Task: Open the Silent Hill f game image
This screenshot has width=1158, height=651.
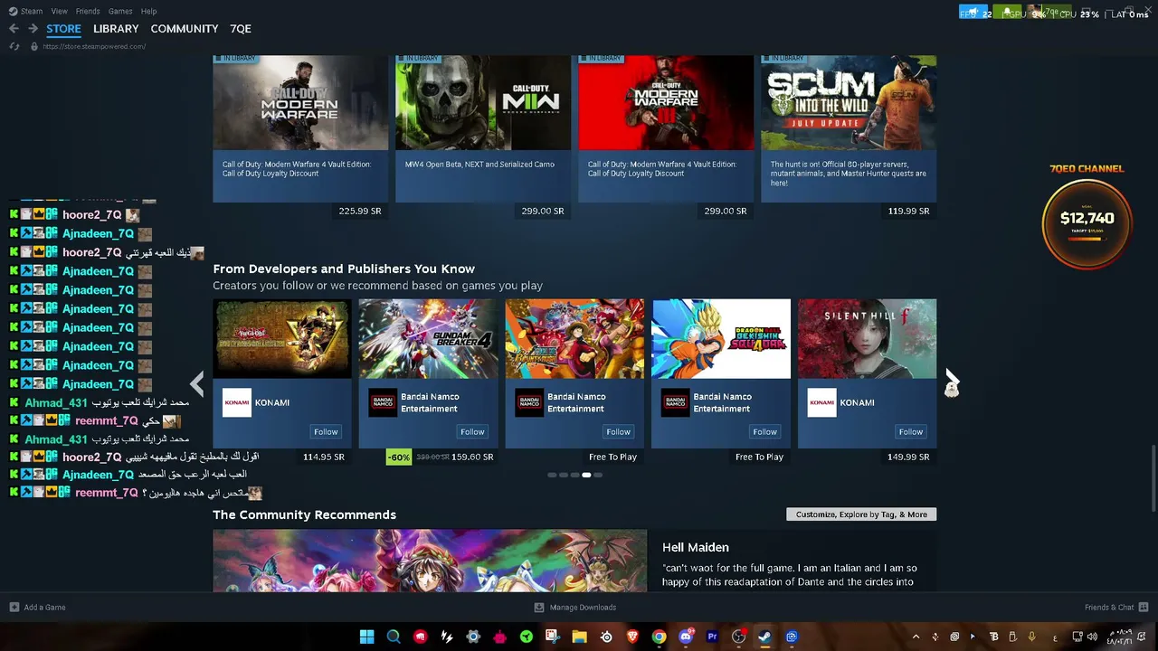Action: coord(868,338)
